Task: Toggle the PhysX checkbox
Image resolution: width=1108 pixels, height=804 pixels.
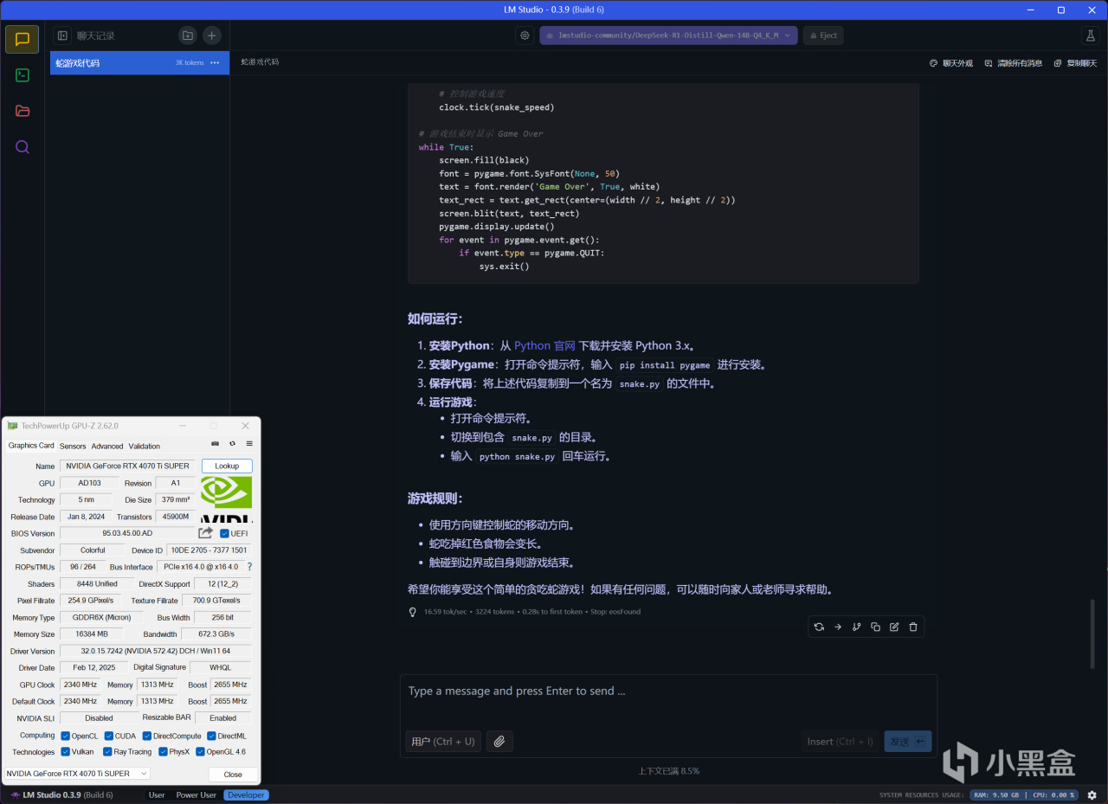Action: point(163,752)
